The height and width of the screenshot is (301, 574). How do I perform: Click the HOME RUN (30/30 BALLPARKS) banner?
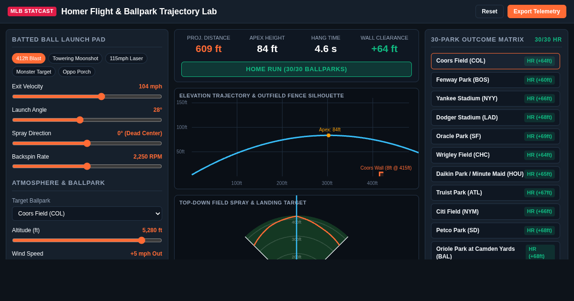tap(297, 69)
